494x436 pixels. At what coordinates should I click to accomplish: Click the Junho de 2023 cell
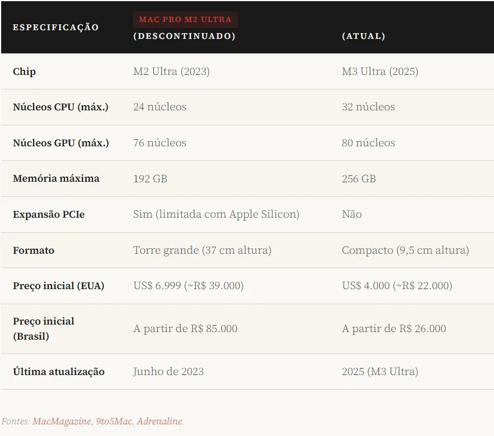(x=168, y=372)
